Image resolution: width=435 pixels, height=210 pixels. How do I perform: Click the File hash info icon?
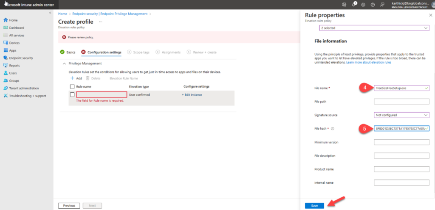coord(332,129)
